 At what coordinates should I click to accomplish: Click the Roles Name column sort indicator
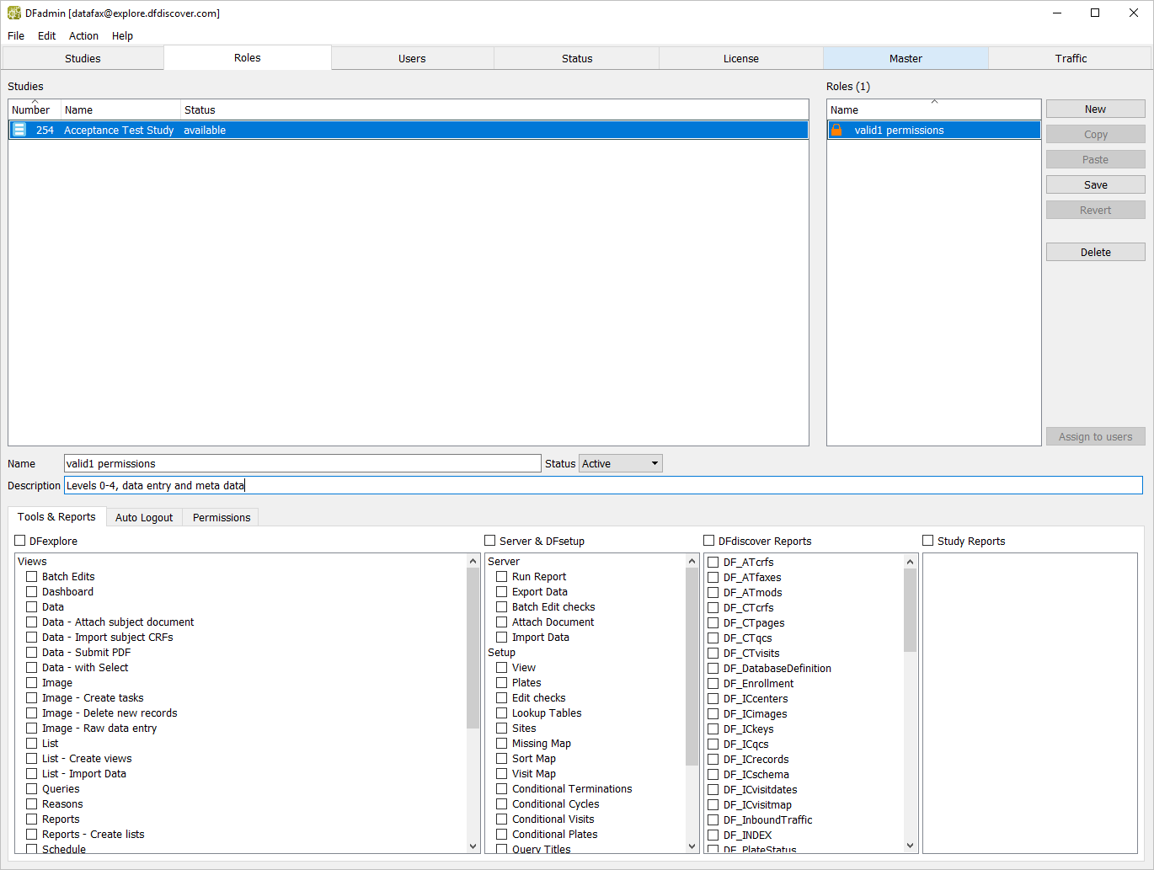(x=934, y=102)
